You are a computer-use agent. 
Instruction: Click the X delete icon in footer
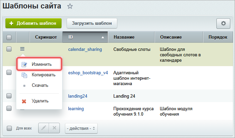pos(54,128)
